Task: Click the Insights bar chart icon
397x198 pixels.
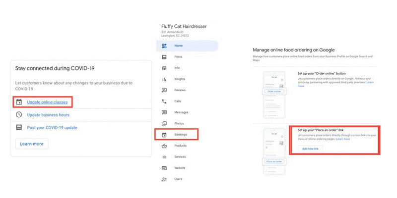Action: (x=164, y=79)
